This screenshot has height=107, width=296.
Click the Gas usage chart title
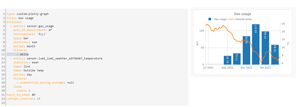[243, 14]
